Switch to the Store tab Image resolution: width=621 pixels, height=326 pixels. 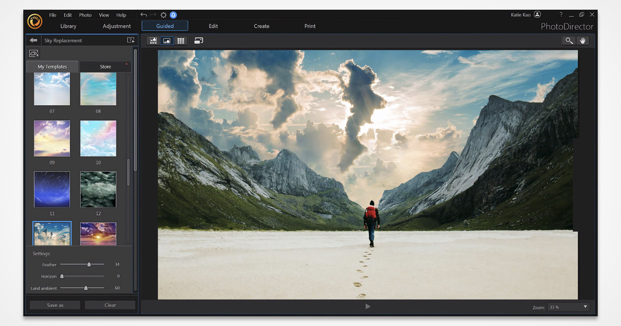pyautogui.click(x=105, y=67)
